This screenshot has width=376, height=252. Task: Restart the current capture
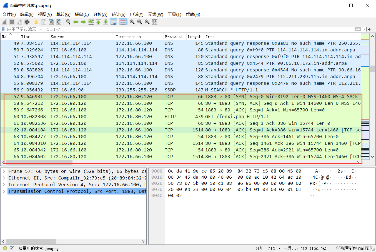(19, 22)
